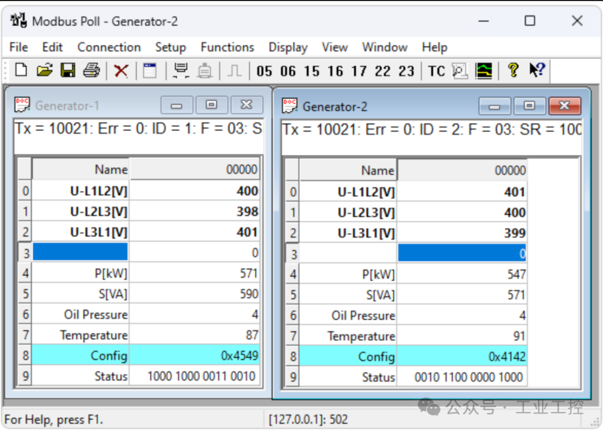Image resolution: width=603 pixels, height=431 pixels.
Task: Click the Print toolbar icon
Action: pos(92,70)
